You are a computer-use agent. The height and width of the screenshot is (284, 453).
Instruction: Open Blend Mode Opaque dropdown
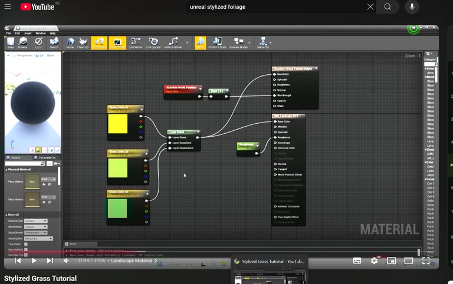[x=35, y=227]
